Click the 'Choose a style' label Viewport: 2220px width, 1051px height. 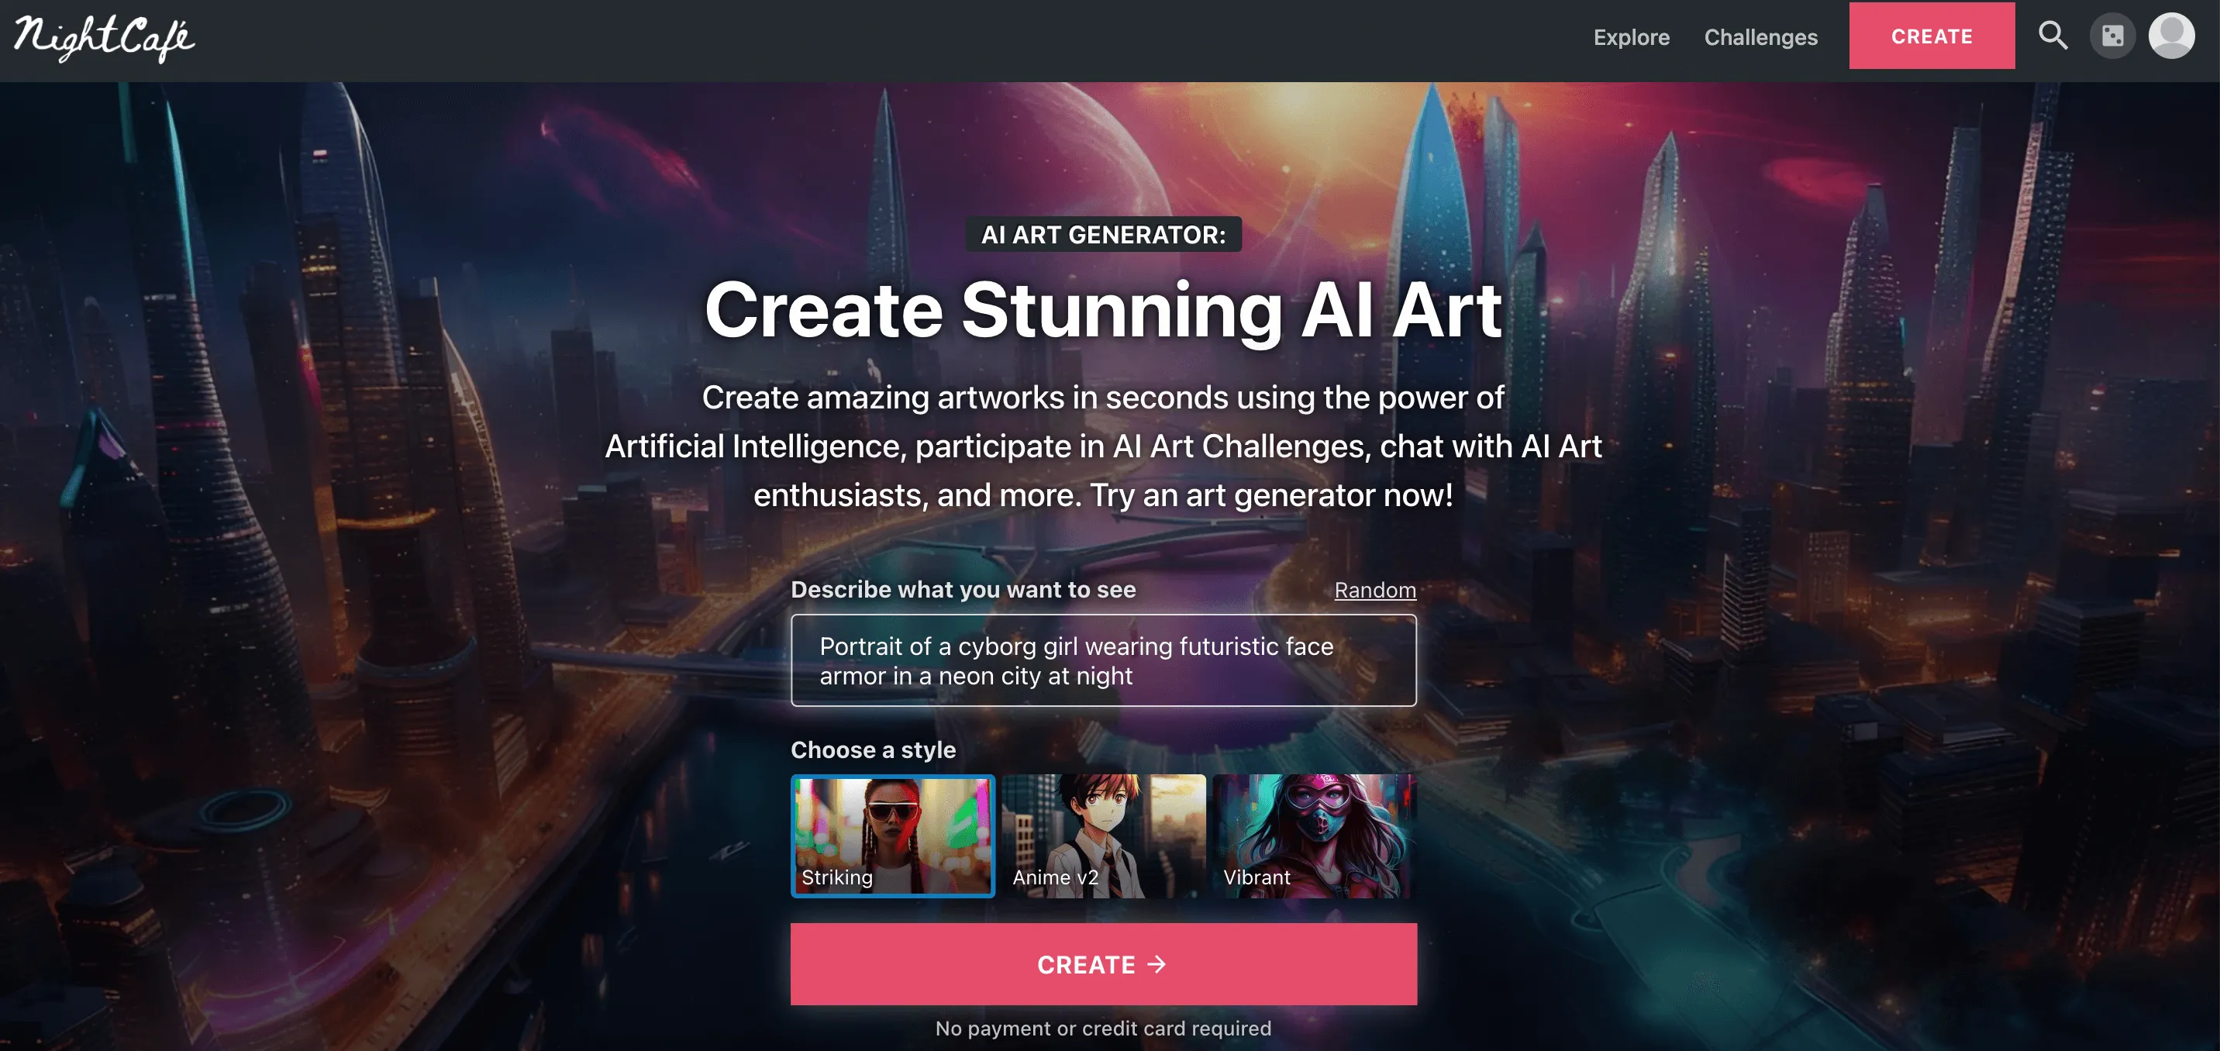pyautogui.click(x=873, y=749)
